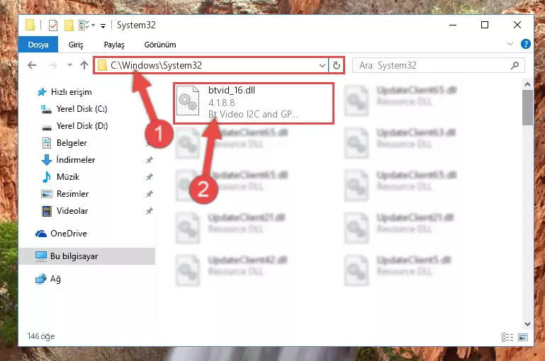Open Resimler folder in the sidebar
Image resolution: width=545 pixels, height=361 pixels.
coord(65,194)
